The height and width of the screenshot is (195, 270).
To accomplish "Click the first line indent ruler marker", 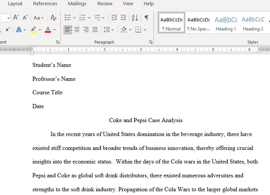I will click(32, 48).
